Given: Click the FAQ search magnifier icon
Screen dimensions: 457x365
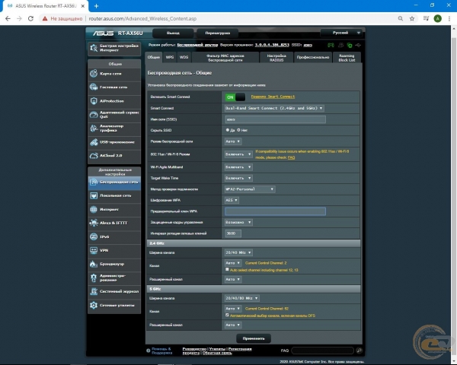Looking at the screenshot, I should point(359,351).
